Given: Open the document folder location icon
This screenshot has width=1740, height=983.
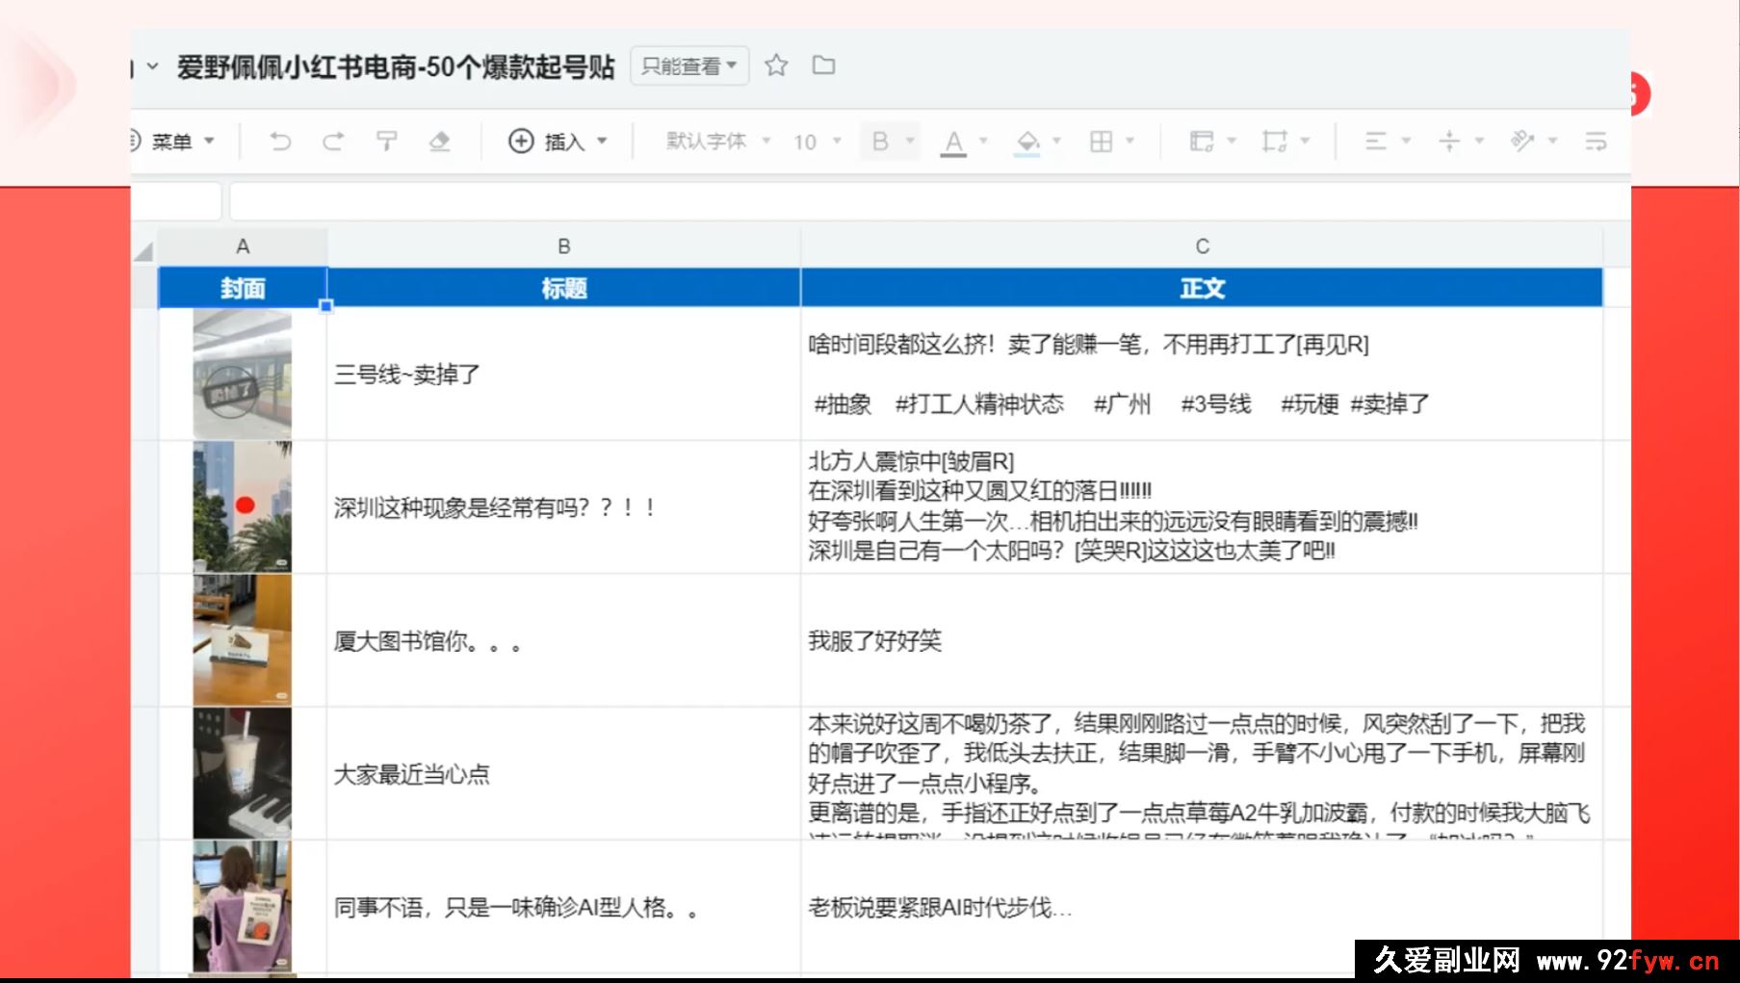Looking at the screenshot, I should pyautogui.click(x=824, y=65).
